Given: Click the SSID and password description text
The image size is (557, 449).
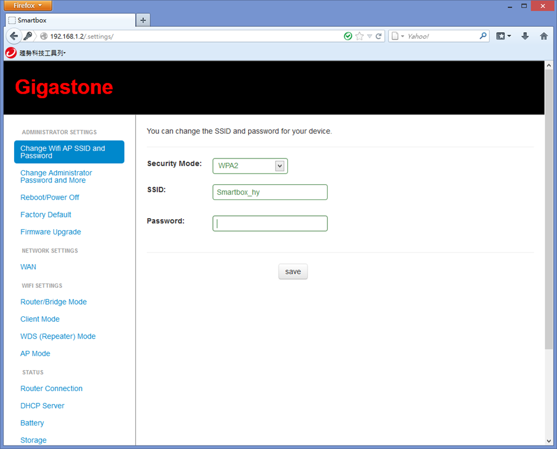Looking at the screenshot, I should [239, 132].
